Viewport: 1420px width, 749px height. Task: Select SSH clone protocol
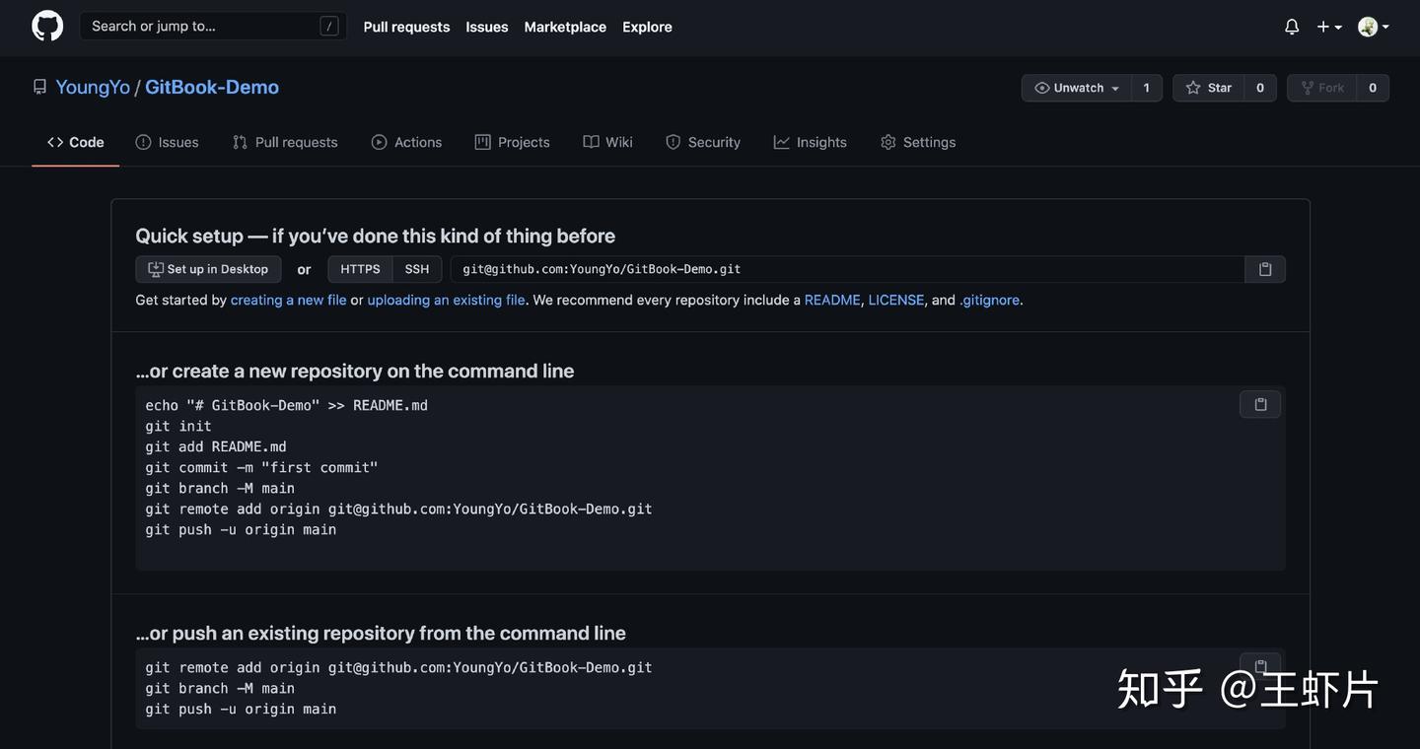pos(417,269)
